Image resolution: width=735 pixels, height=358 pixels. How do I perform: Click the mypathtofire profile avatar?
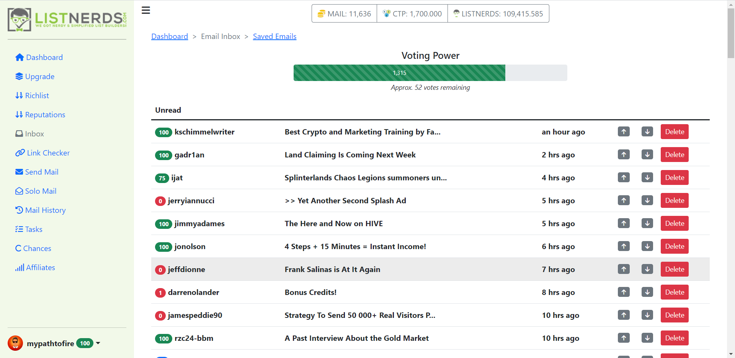click(15, 343)
